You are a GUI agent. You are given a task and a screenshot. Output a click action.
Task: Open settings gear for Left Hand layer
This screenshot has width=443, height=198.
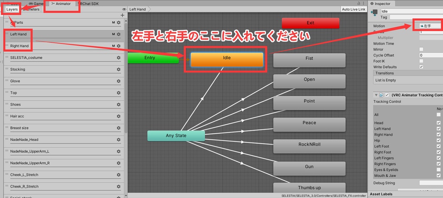coord(119,34)
